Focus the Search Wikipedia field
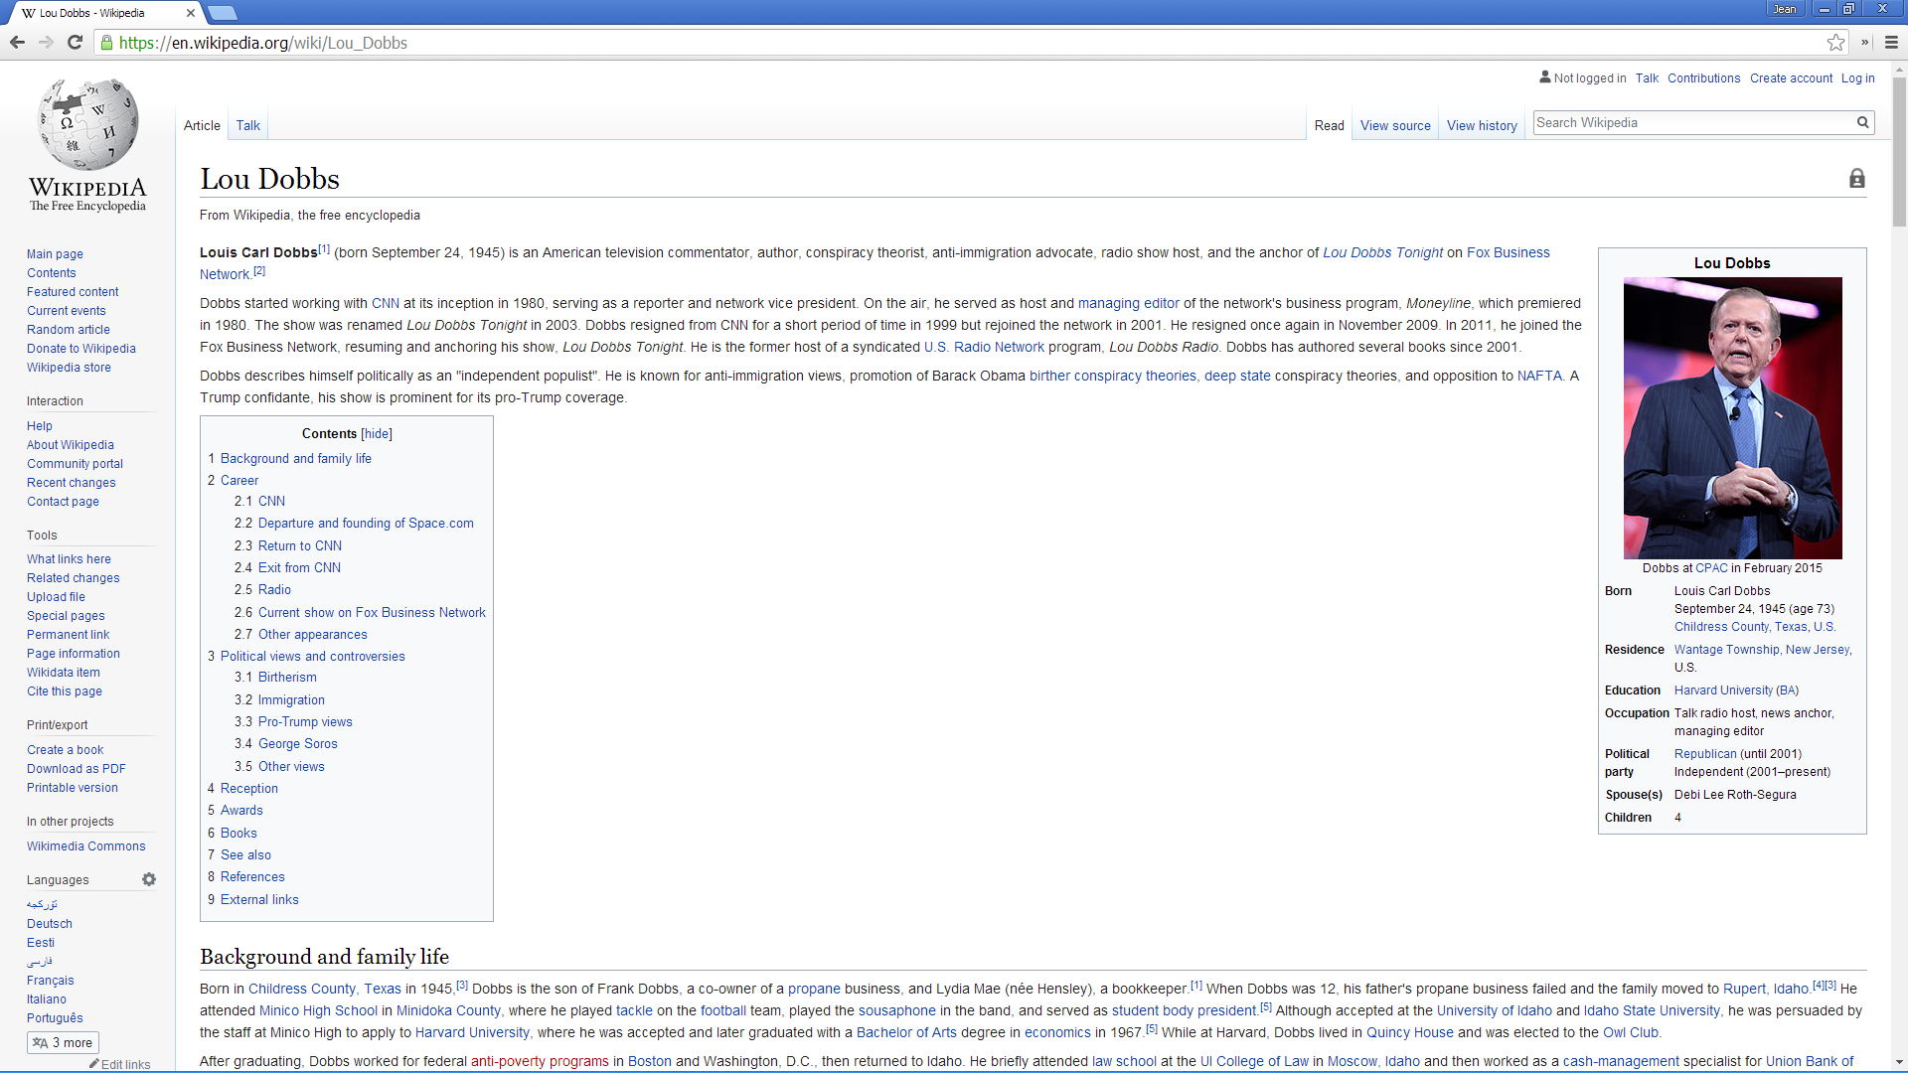1908x1073 pixels. point(1692,123)
